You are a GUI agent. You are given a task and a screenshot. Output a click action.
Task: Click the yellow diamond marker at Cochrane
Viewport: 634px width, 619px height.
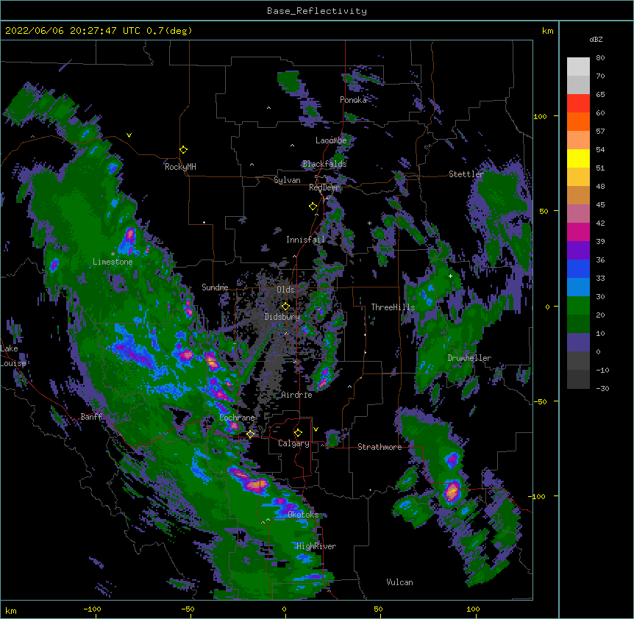250,434
